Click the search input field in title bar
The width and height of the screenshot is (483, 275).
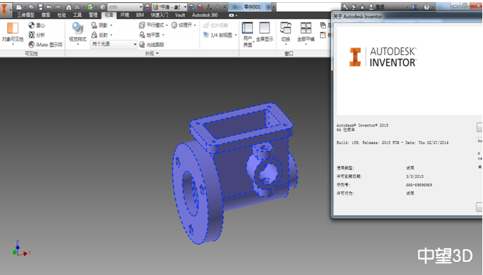(308, 7)
